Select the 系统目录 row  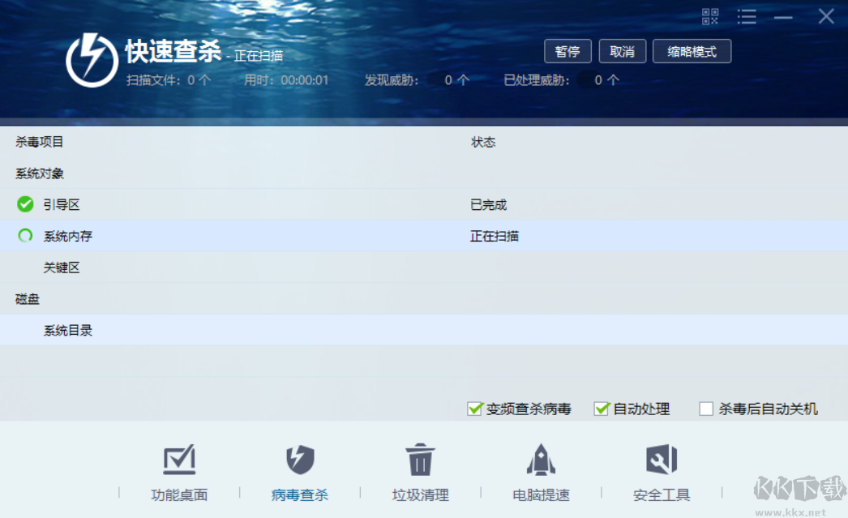point(424,331)
